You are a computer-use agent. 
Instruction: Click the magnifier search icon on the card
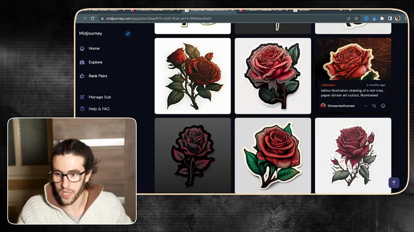click(374, 106)
